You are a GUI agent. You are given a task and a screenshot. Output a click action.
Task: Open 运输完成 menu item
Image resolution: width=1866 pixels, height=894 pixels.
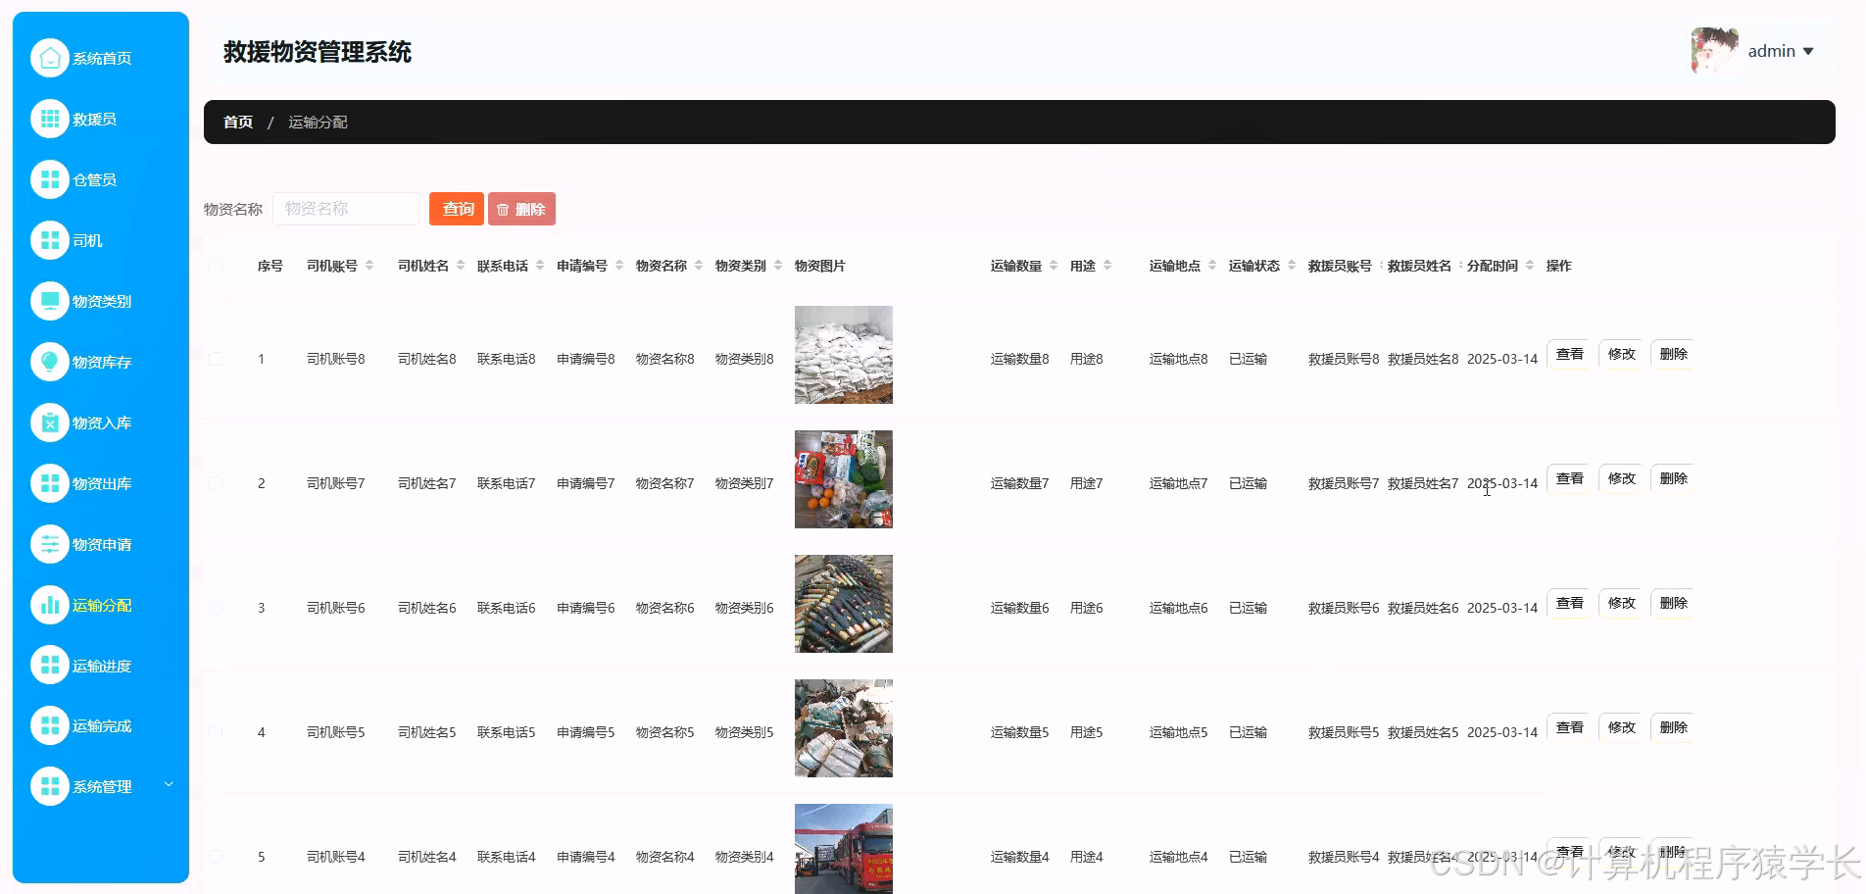(x=102, y=725)
